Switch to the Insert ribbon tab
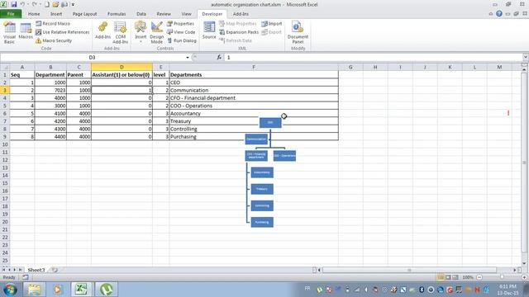The image size is (529, 297). (56, 14)
